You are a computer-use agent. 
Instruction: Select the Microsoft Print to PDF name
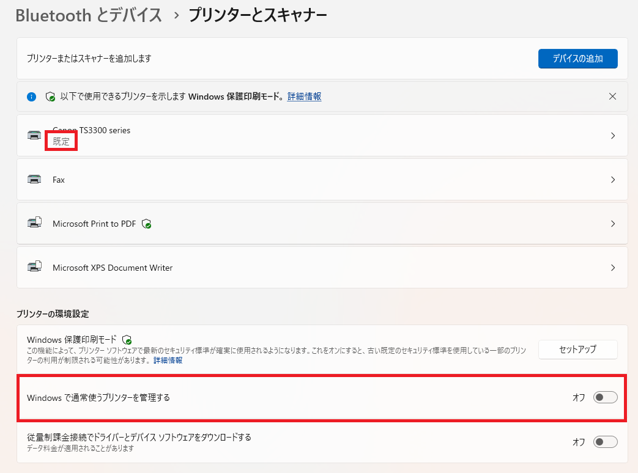point(94,224)
